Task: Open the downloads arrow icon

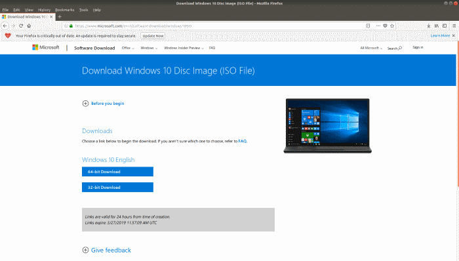Action: (x=429, y=26)
